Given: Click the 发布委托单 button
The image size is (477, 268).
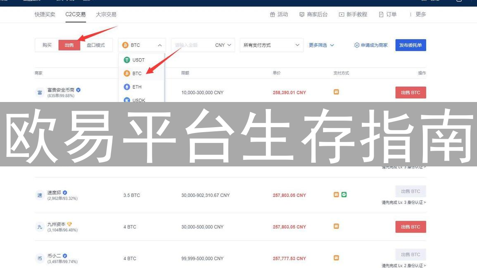Looking at the screenshot, I should pyautogui.click(x=411, y=45).
